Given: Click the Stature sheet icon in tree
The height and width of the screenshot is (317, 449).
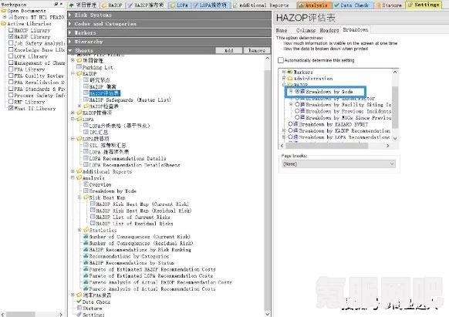Looking at the screenshot, I should 79,309.
